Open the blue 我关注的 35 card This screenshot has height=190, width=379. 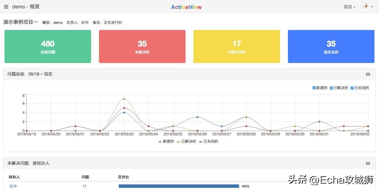coord(331,46)
